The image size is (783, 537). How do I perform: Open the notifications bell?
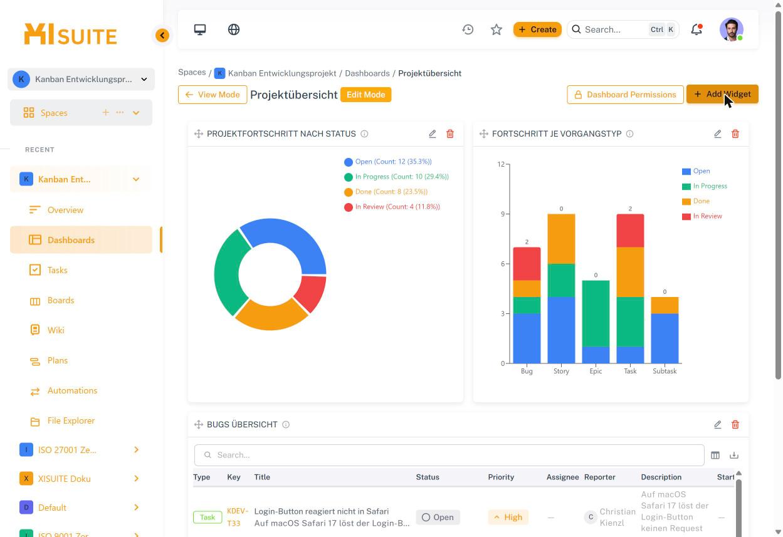(x=696, y=29)
